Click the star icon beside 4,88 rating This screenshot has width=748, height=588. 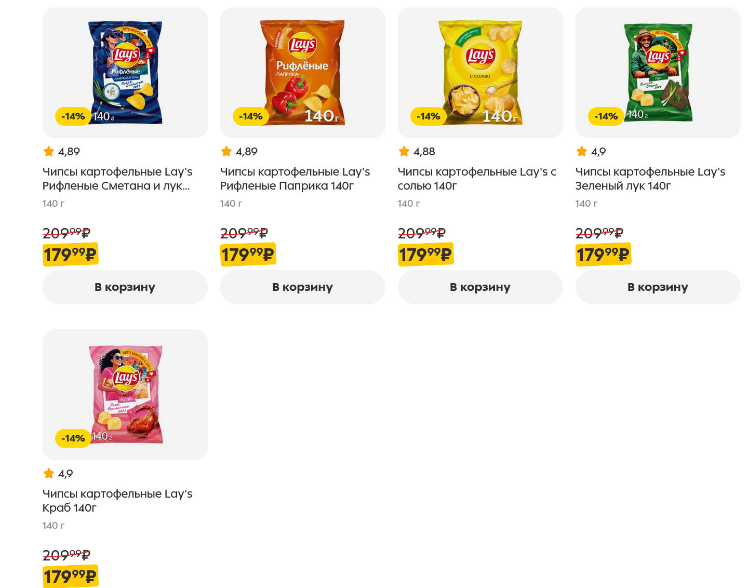[404, 151]
